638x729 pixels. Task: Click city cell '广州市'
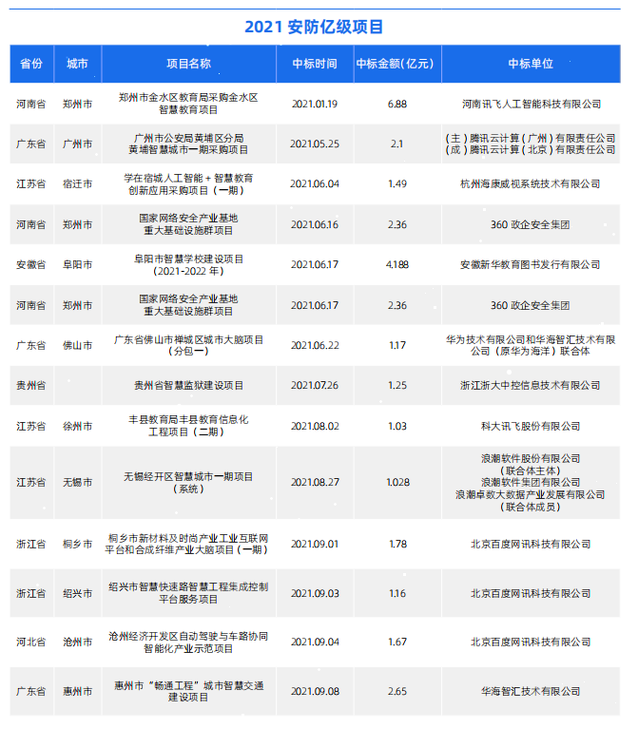(78, 144)
